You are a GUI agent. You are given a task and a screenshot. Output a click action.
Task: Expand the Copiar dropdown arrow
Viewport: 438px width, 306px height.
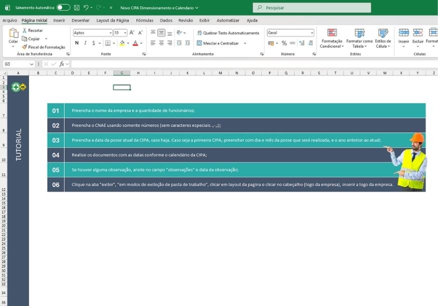tap(46, 39)
